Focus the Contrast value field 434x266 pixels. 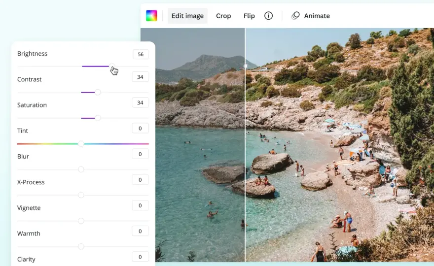point(141,77)
